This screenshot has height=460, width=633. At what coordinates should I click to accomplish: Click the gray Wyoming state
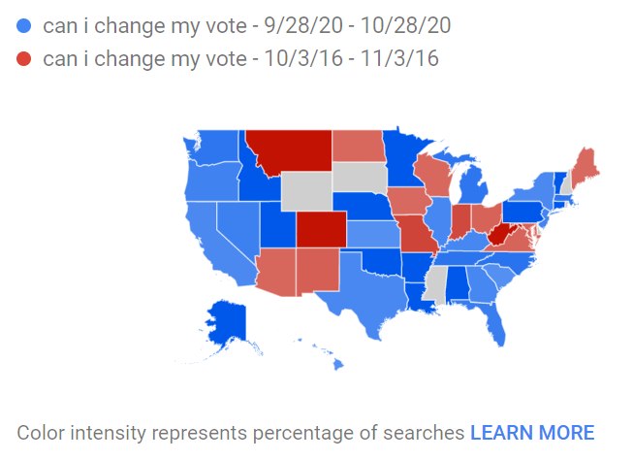(x=307, y=191)
